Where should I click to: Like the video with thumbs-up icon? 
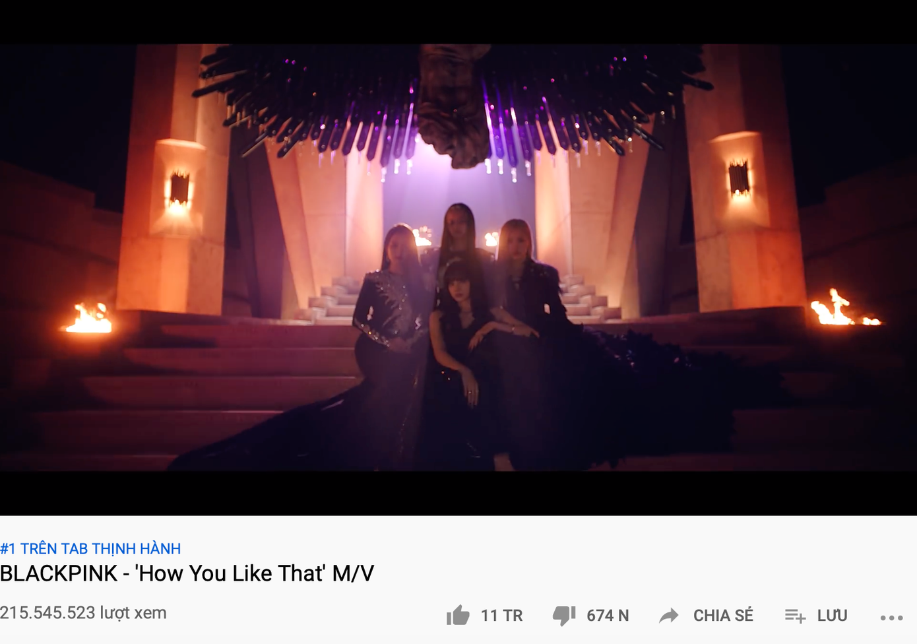[x=458, y=615]
